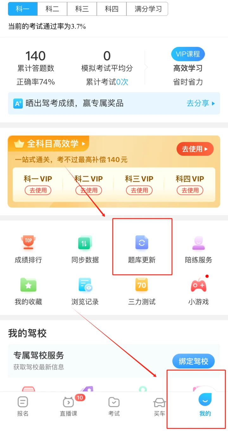This screenshot has height=435, width=228.
Task: Tap the red 去使用 banner button
Action: point(195,149)
